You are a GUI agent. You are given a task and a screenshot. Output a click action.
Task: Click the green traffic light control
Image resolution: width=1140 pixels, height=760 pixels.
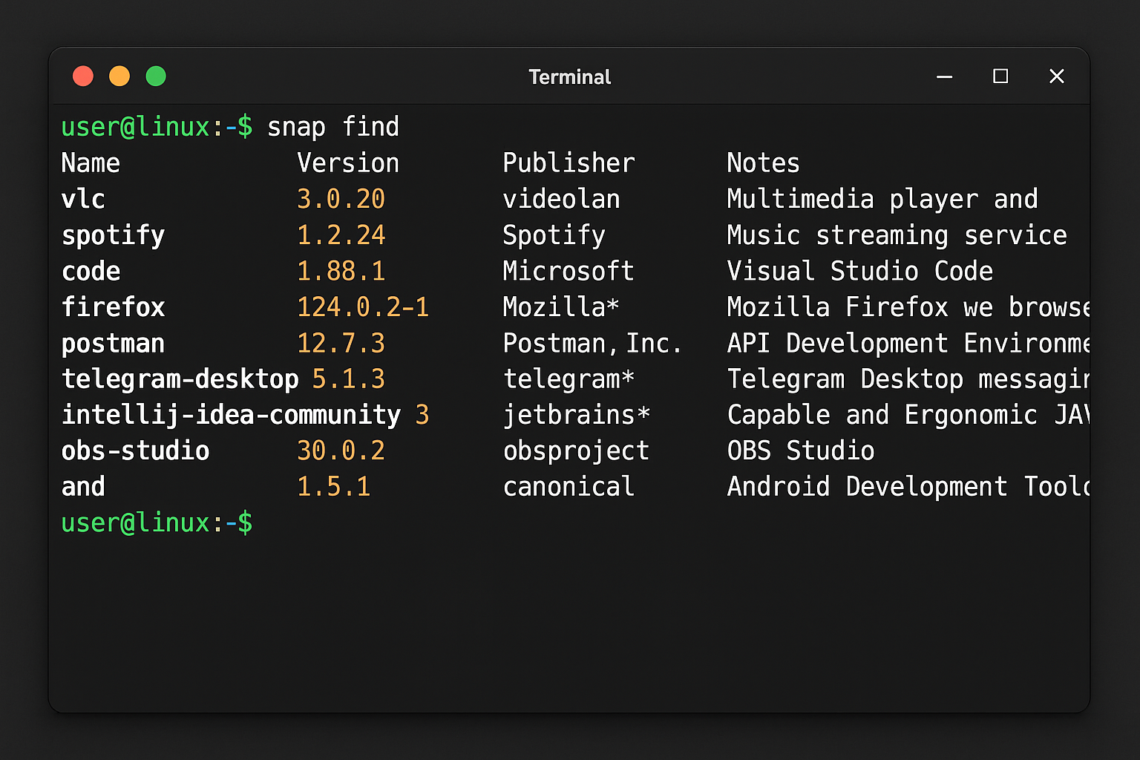coord(156,76)
